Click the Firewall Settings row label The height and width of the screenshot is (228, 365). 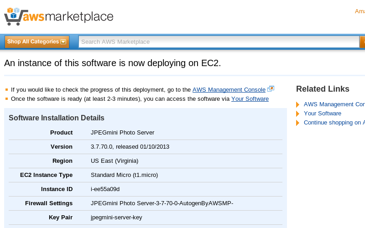pyautogui.click(x=49, y=203)
